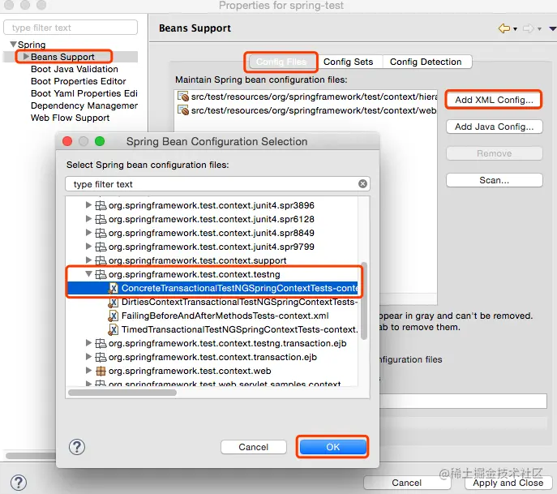Screen dimensions: 557x494
Task: Click the package icon for junit4.spr8849
Action: point(101,233)
